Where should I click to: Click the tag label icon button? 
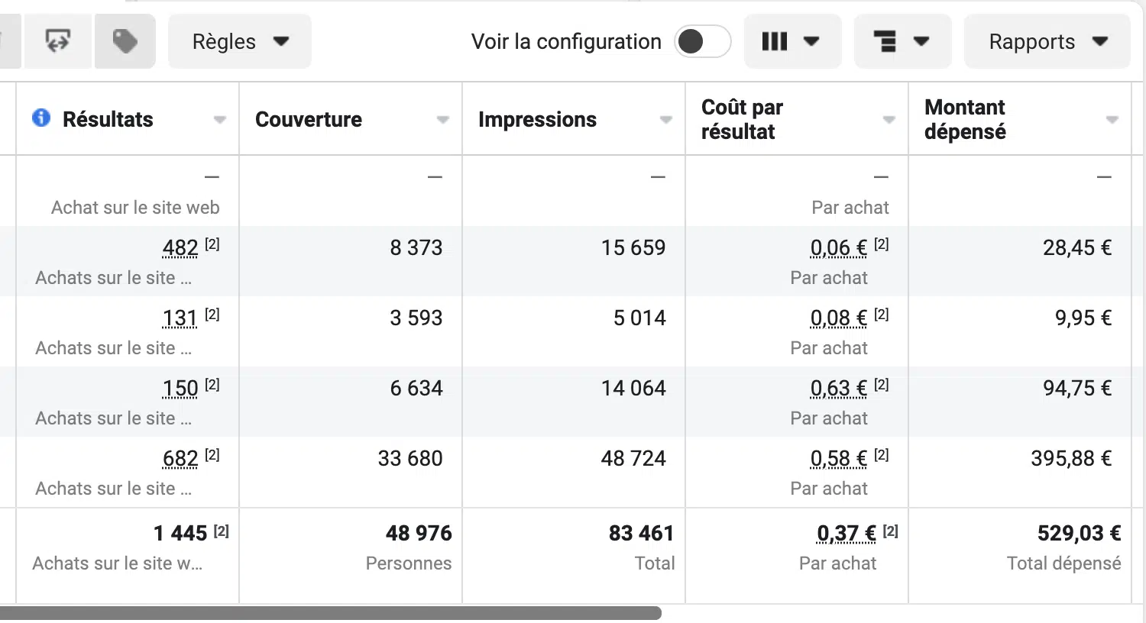point(125,41)
